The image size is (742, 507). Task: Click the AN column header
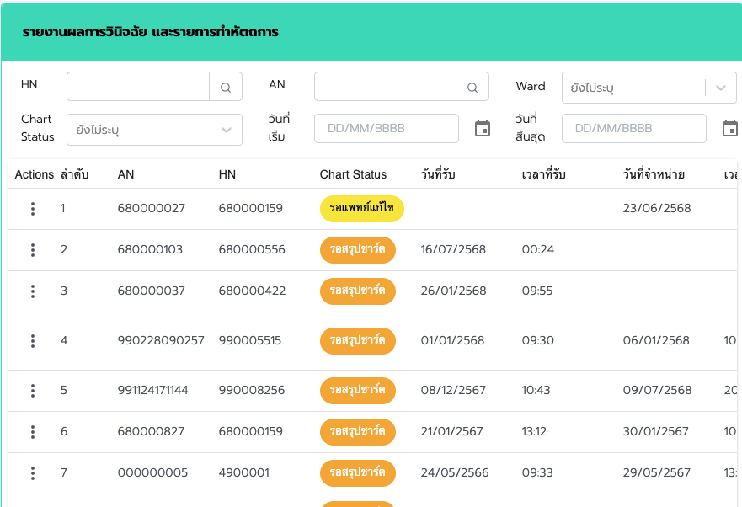click(x=126, y=174)
